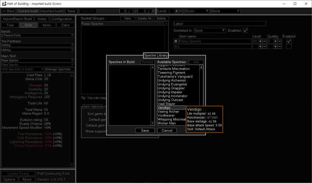Create New socket group
The width and height of the screenshot is (312, 183).
click(127, 18)
